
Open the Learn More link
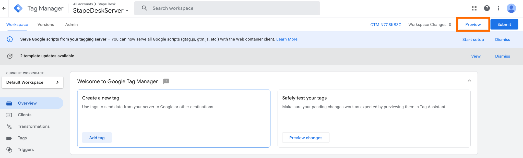(287, 39)
